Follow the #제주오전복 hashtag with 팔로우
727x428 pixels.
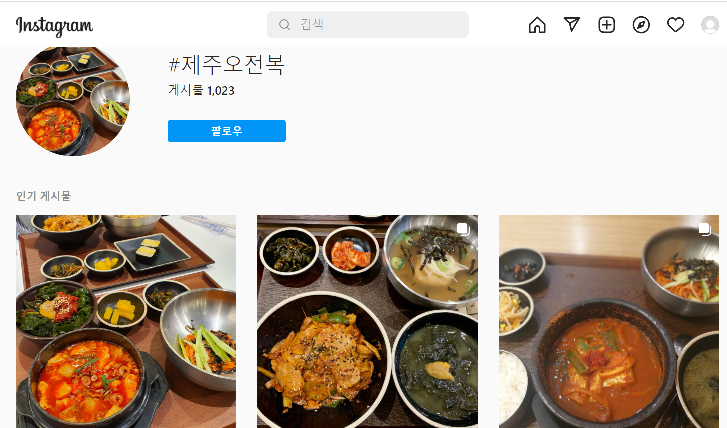[x=227, y=131]
